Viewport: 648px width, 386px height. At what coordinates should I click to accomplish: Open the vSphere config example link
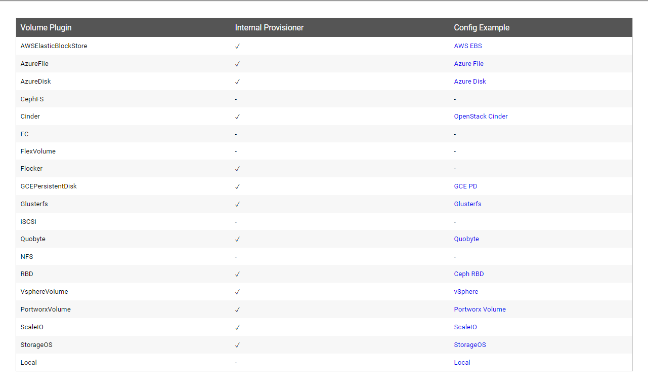466,292
